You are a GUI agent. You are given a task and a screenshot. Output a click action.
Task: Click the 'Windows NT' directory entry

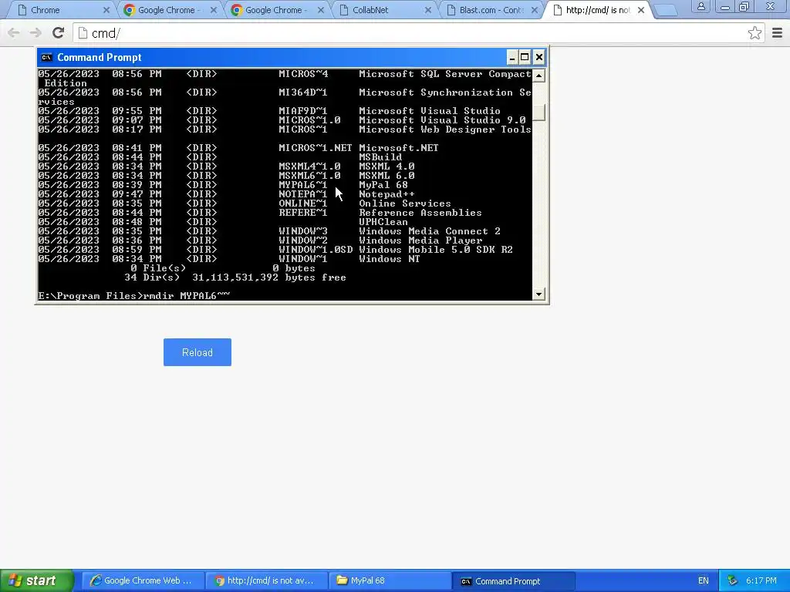(x=389, y=259)
